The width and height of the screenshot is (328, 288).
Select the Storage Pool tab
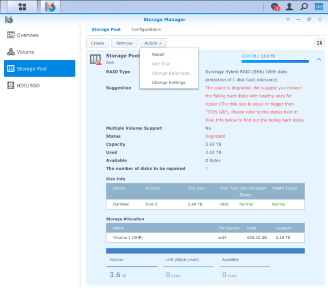click(106, 29)
